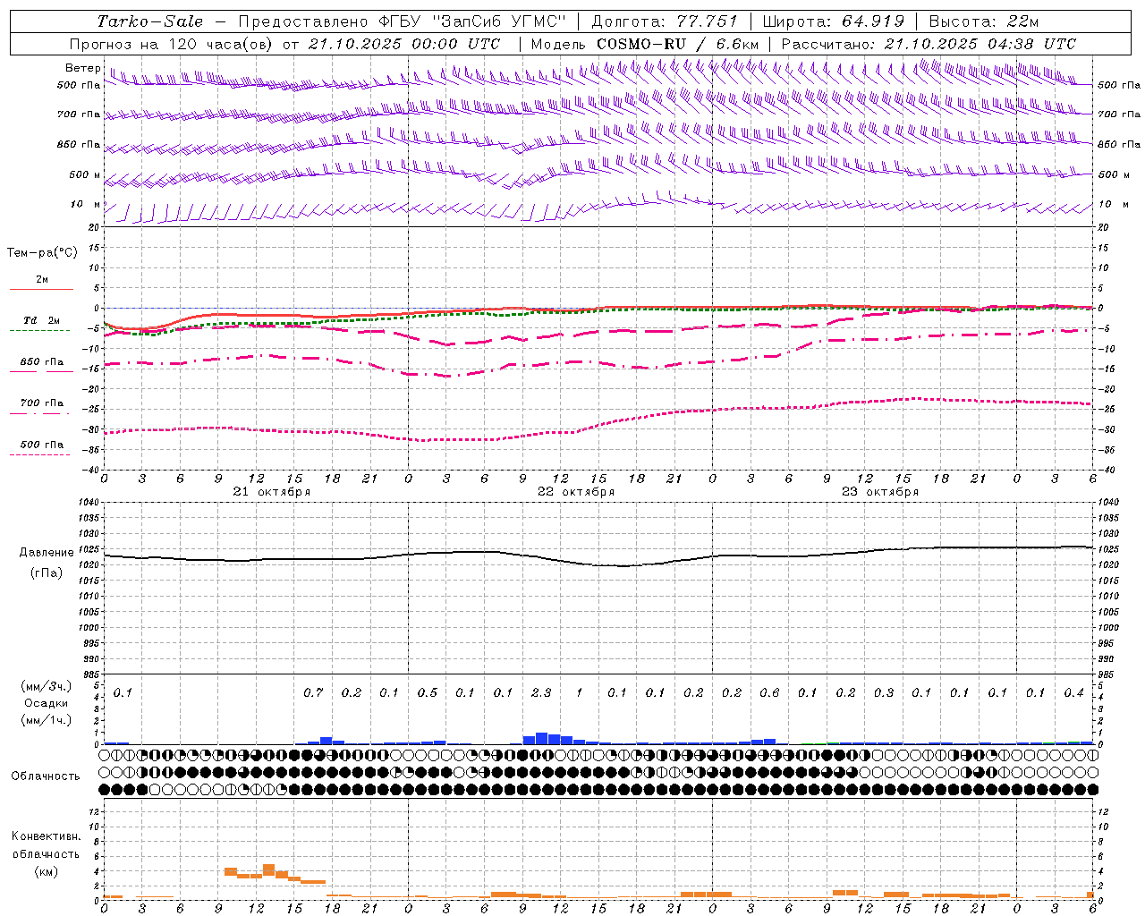Click the "Облачность" cloud cover label
Image resolution: width=1145 pixels, height=916 pixels.
[46, 776]
